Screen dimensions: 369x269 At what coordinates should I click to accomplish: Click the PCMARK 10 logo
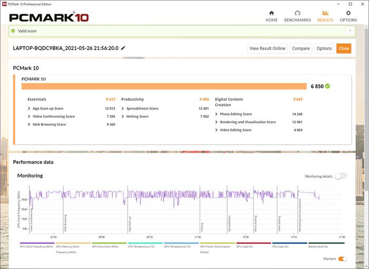pos(49,17)
